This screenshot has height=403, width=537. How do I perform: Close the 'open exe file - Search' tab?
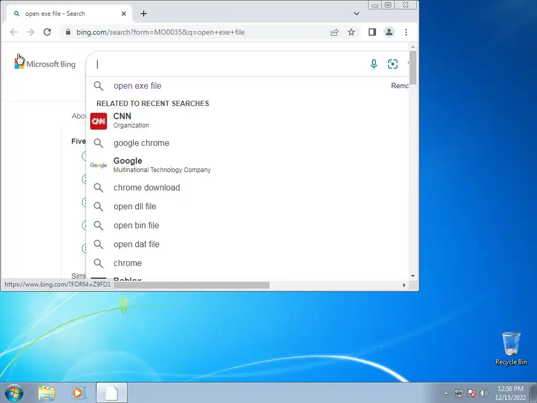[124, 14]
